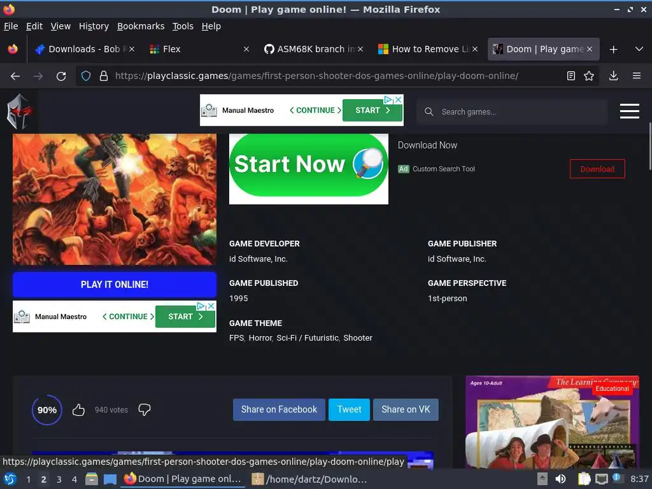Go back to the previous page
Screen dimensions: 652x489
coord(15,76)
